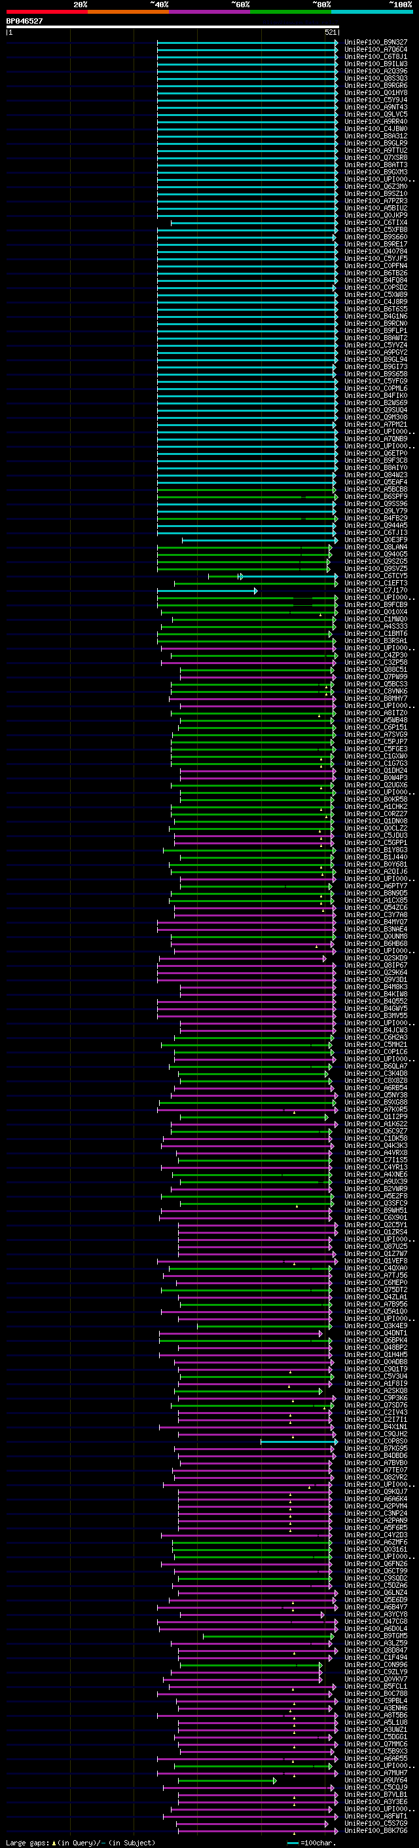Click the cyan alignment bar for UniRef100_C6TCY5
This screenshot has width=419, height=1848.
(x=289, y=576)
